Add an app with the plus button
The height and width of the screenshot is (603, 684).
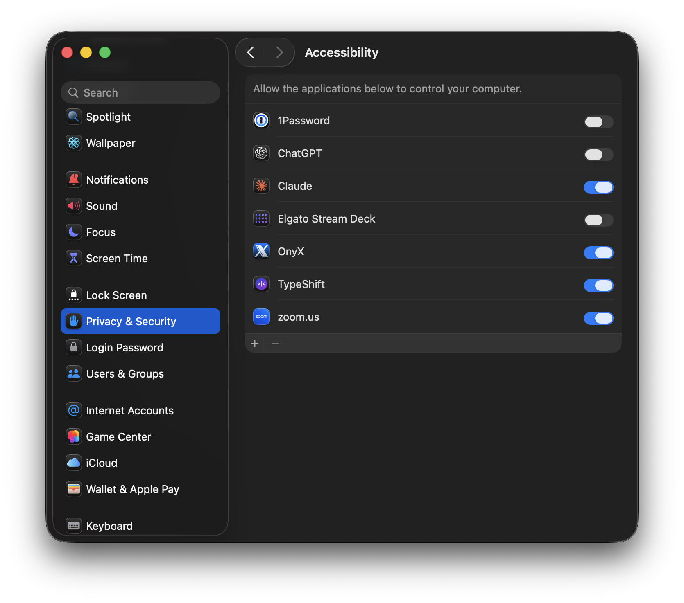(255, 343)
